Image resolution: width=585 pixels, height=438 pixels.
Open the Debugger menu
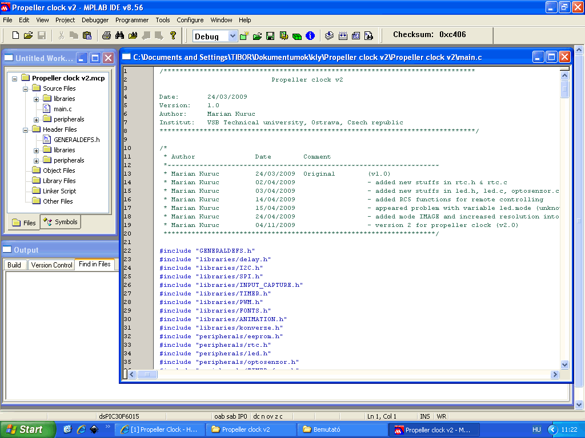click(95, 20)
